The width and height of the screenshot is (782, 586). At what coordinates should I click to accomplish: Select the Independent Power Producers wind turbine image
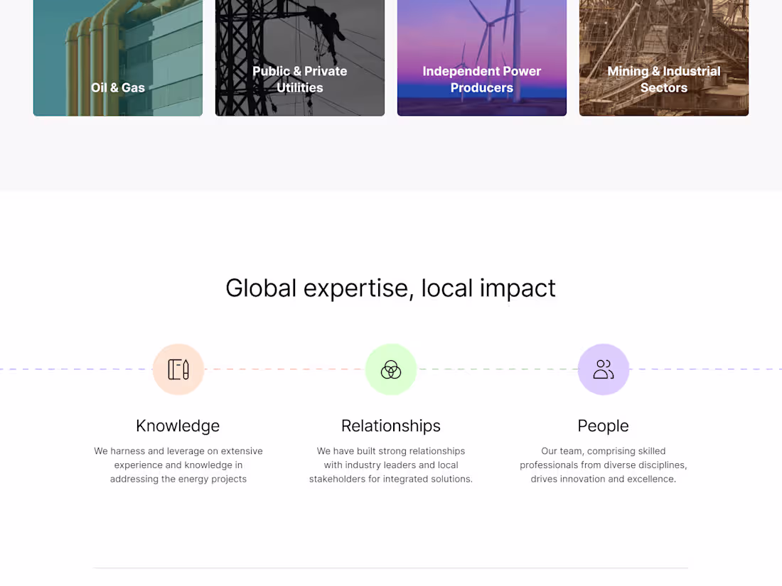tap(481, 58)
